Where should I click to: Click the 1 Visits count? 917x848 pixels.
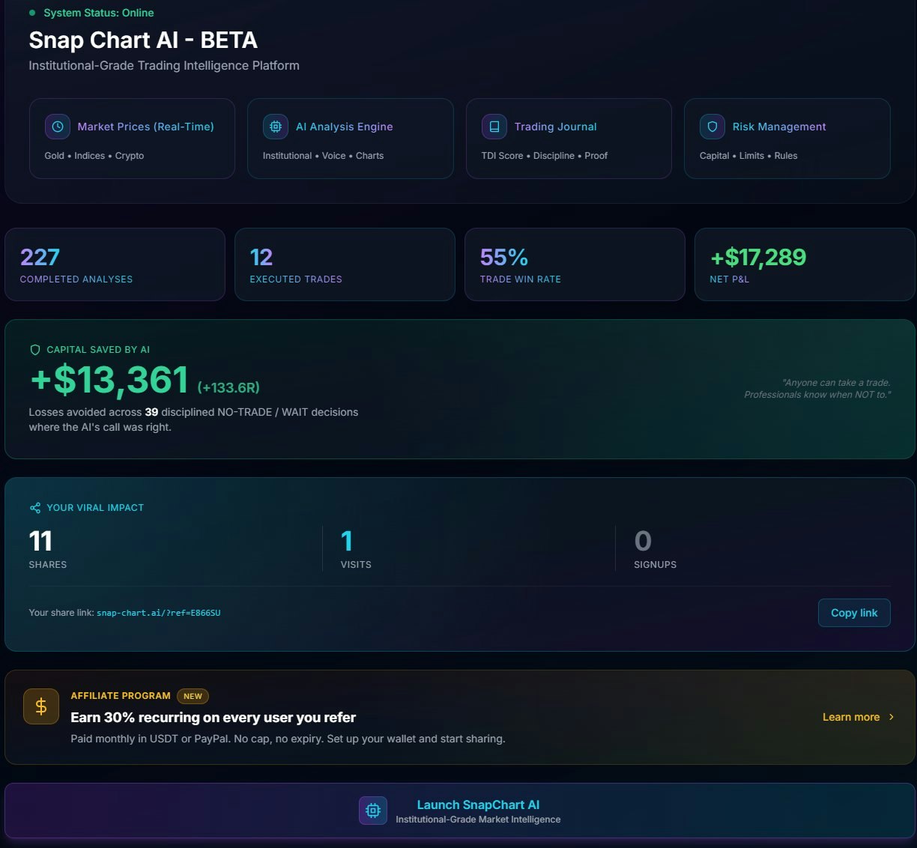tap(347, 542)
